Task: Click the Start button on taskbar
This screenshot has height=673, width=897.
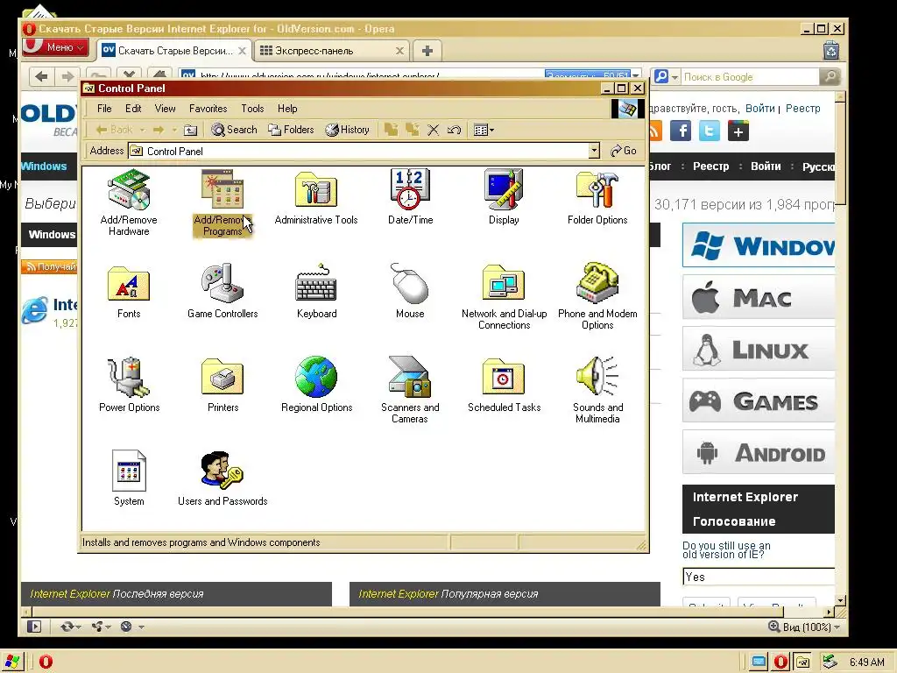Action: [12, 662]
